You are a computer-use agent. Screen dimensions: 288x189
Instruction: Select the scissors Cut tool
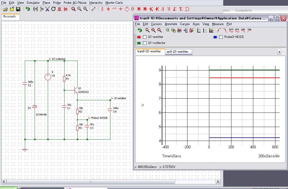[x=47, y=9]
